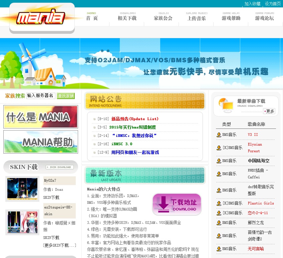The width and height of the screenshot is (283, 258).
Task: Open 2015年实行bms纠错制度 announcement
Action: click(x=132, y=127)
